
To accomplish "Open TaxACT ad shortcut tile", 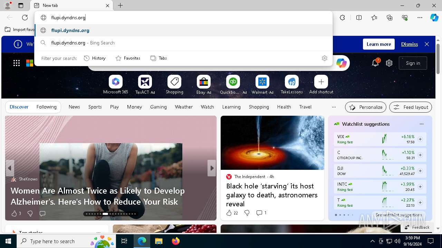I will (x=145, y=85).
